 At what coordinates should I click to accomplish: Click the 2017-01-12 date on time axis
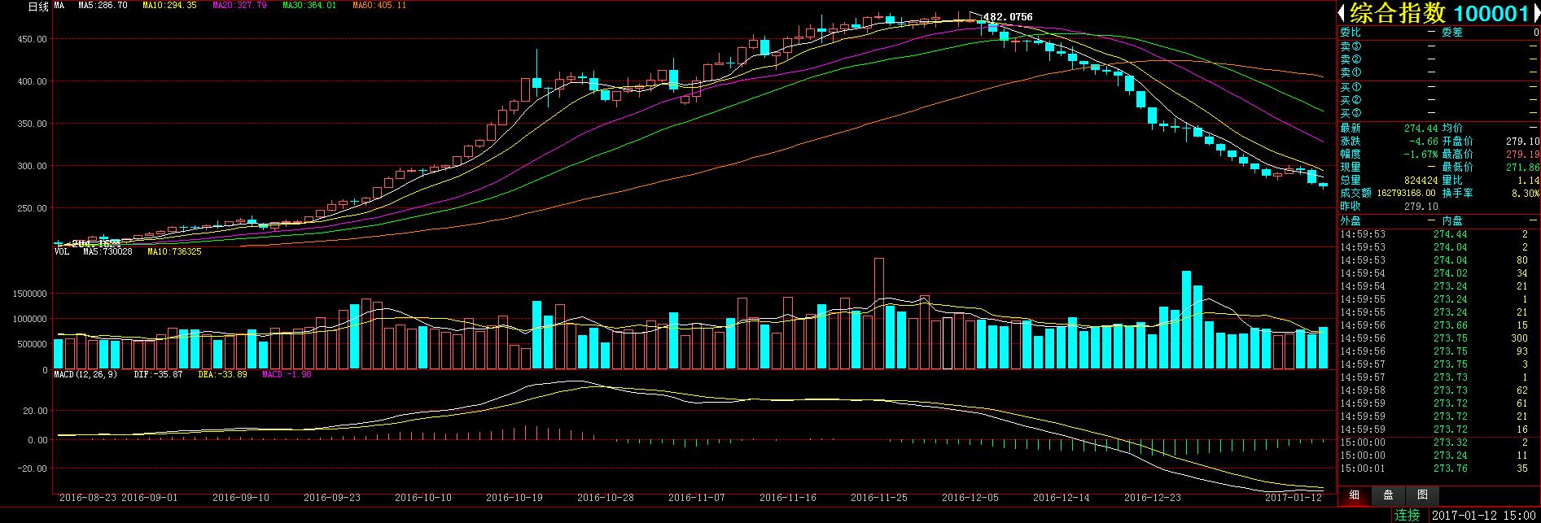click(x=1294, y=497)
